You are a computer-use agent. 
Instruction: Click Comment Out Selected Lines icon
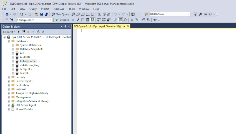132,20
